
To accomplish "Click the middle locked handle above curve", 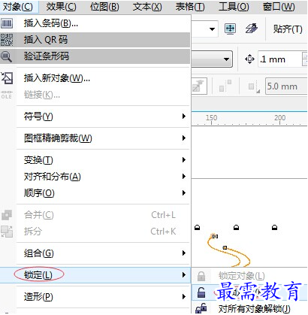I will click(x=236, y=228).
